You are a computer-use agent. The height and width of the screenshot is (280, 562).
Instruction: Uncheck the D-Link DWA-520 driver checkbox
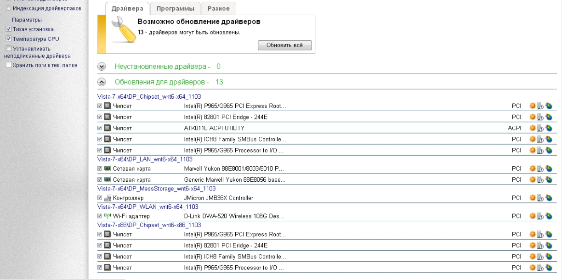tap(100, 216)
